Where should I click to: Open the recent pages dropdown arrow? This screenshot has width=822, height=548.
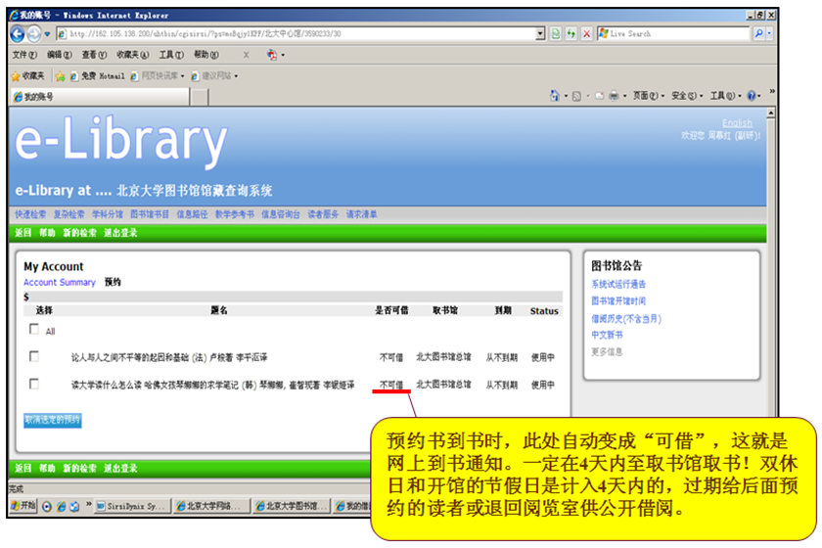tap(47, 34)
